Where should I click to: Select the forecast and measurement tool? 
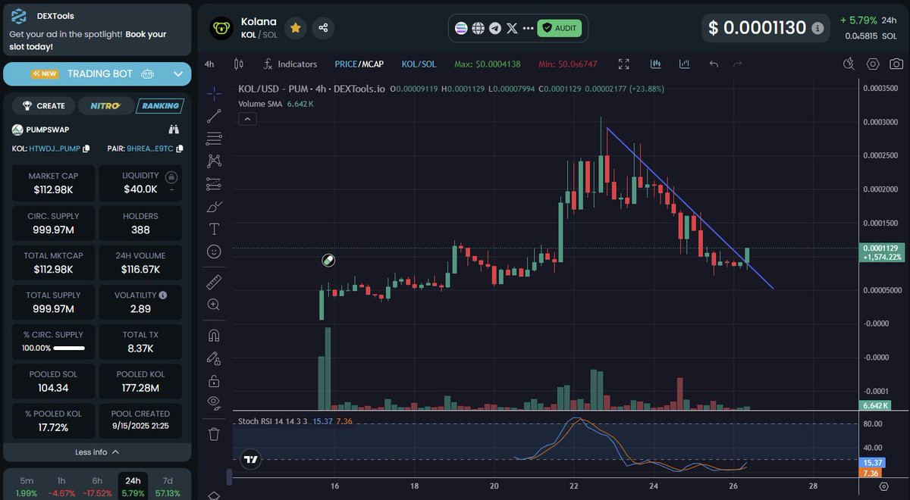214,183
